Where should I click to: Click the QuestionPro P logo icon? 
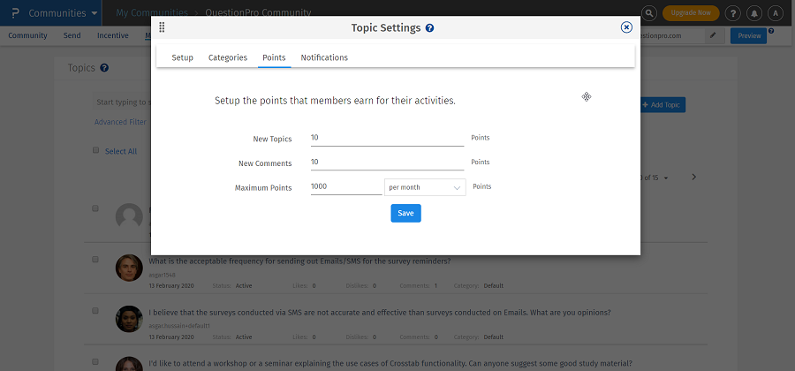[x=15, y=13]
